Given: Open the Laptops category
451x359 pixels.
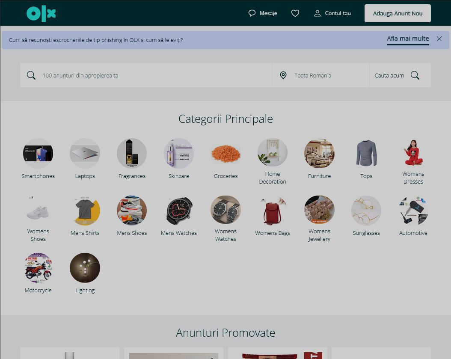Looking at the screenshot, I should [x=85, y=153].
